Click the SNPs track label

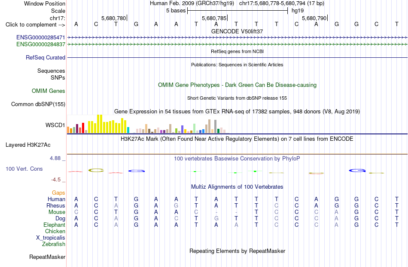point(58,77)
